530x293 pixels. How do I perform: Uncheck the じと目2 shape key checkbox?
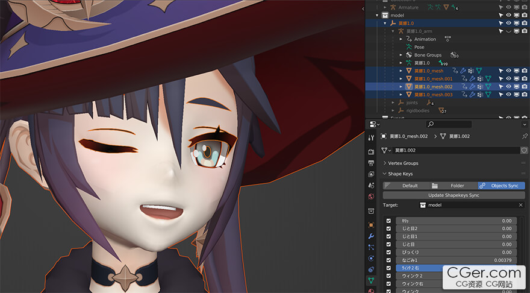point(388,228)
